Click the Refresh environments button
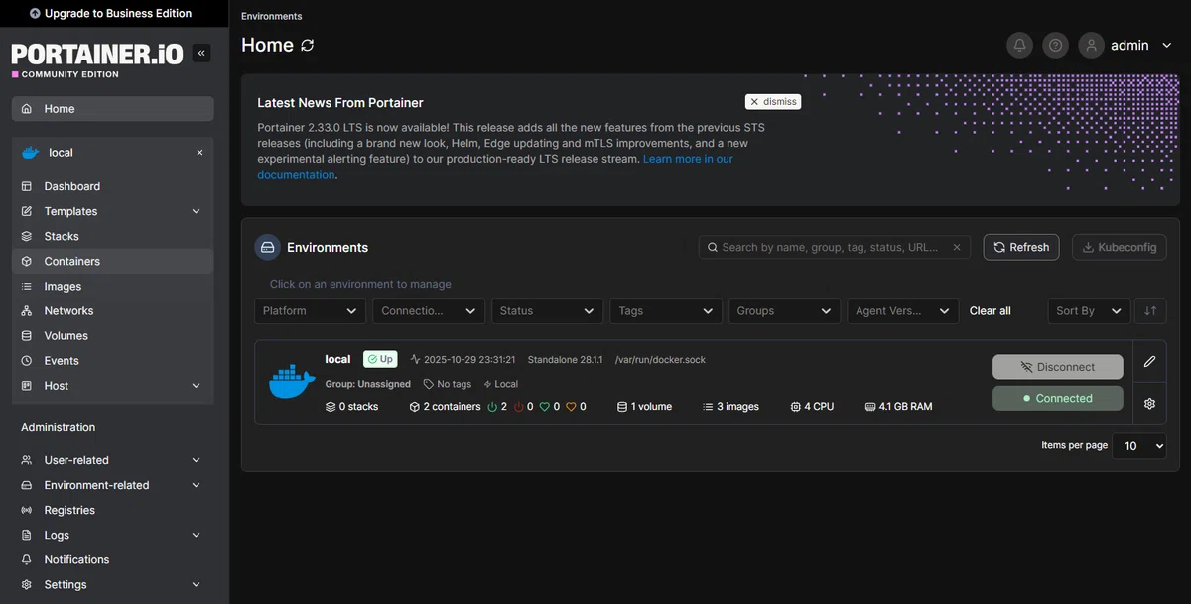This screenshot has width=1191, height=604. point(1021,247)
